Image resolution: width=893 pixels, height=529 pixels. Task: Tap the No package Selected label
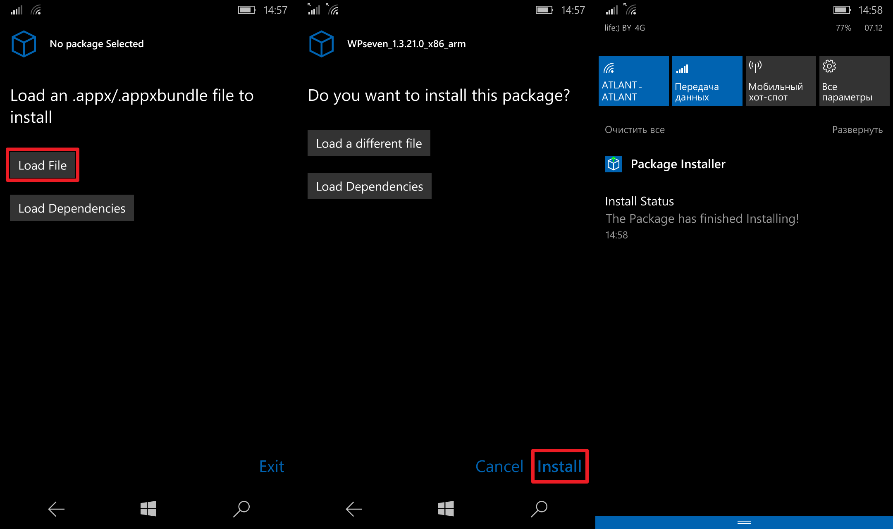[x=97, y=44]
